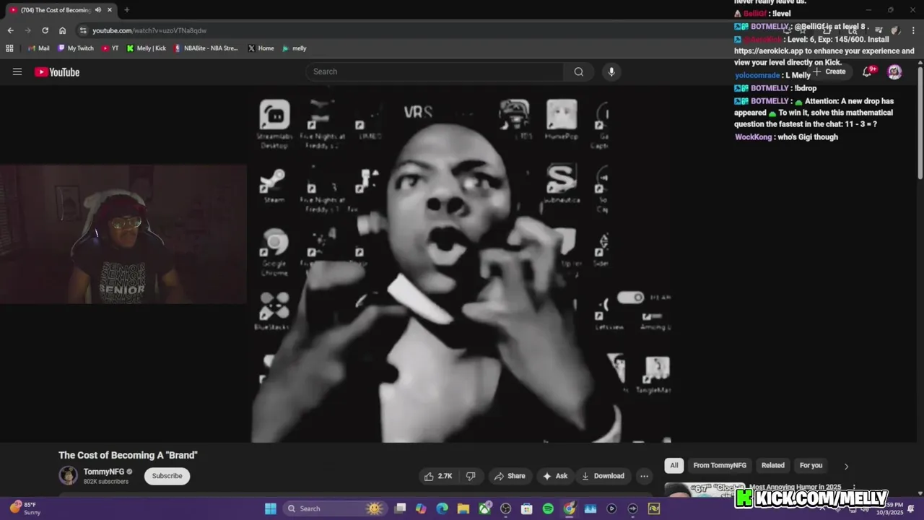
Task: Open the Melly | Kick bookmark
Action: [x=147, y=48]
